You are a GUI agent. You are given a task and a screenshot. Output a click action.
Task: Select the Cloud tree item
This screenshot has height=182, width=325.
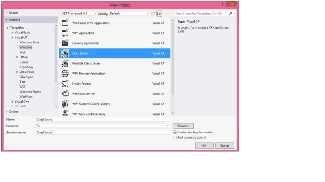(23, 62)
